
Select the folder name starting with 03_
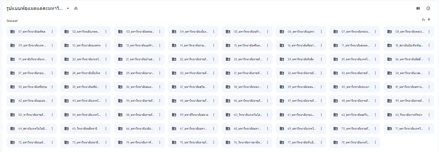(140, 32)
